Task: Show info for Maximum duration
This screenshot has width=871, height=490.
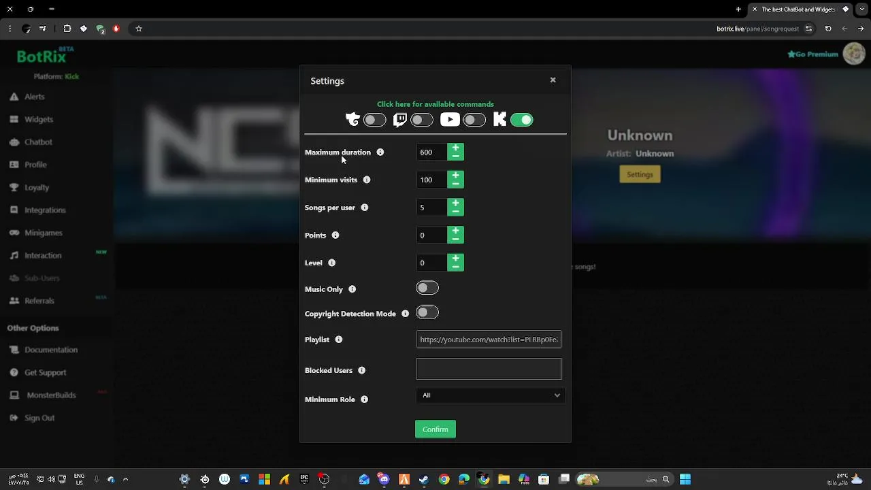Action: tap(380, 152)
